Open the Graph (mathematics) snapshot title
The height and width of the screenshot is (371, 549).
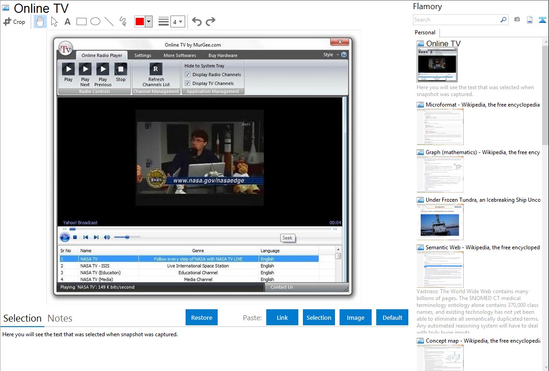[x=483, y=152]
